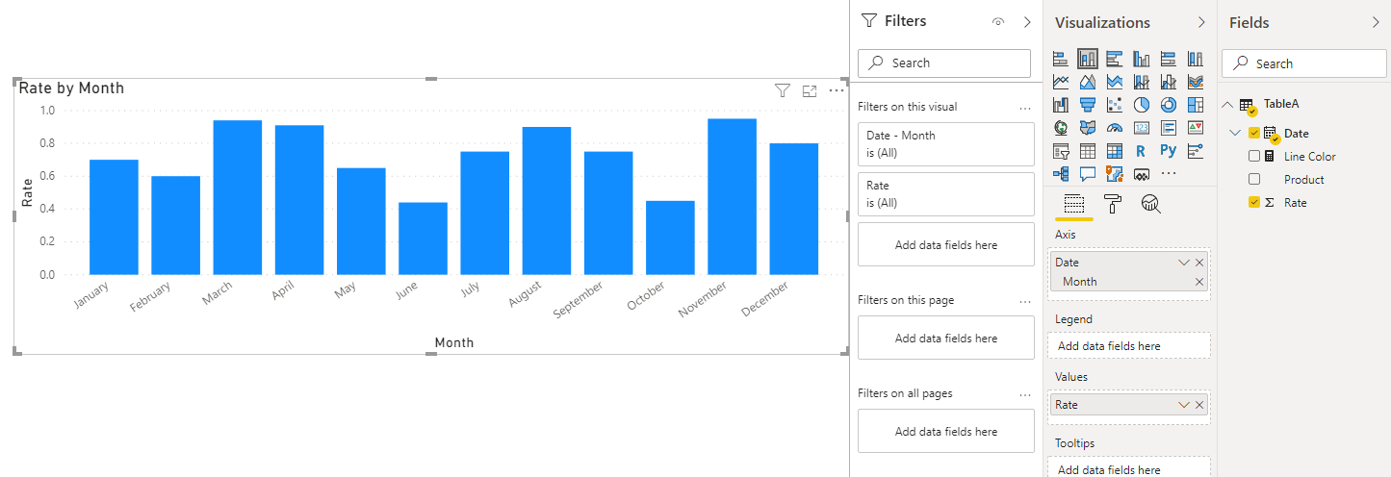The width and height of the screenshot is (1391, 477).
Task: Check the Line Color field checkbox
Action: click(x=1254, y=156)
